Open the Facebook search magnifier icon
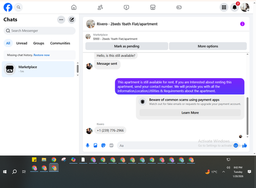 [x=18, y=7]
